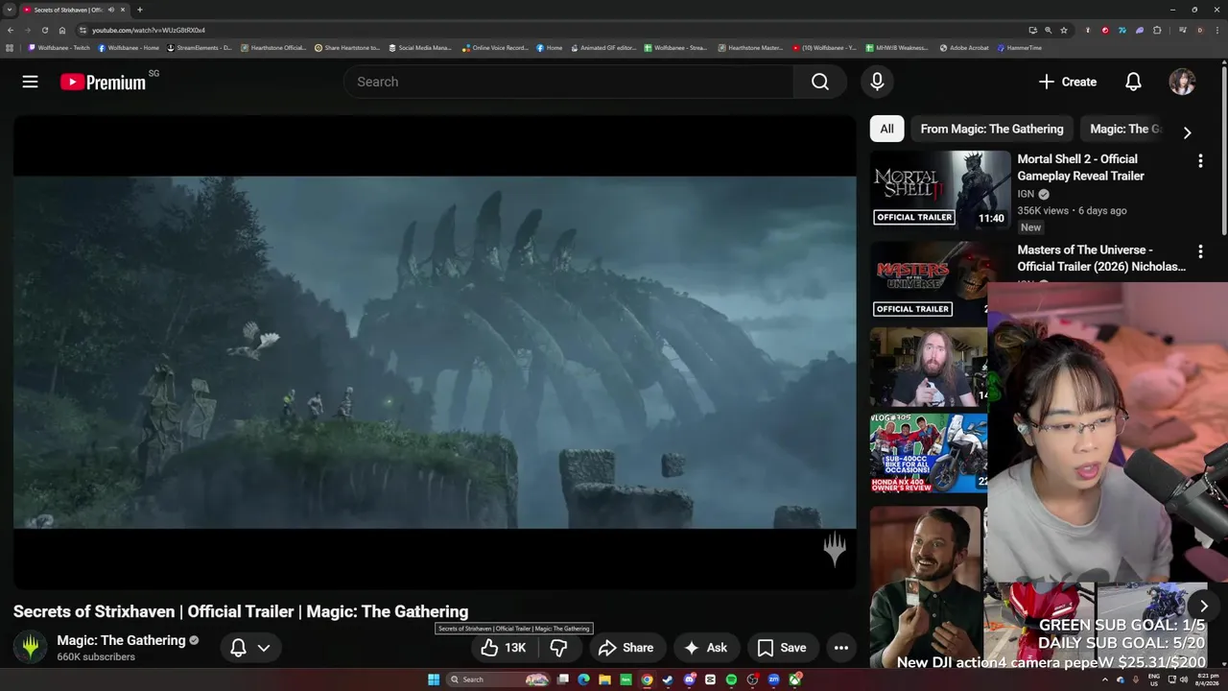Open more actions three-dot button under video

pos(840,648)
